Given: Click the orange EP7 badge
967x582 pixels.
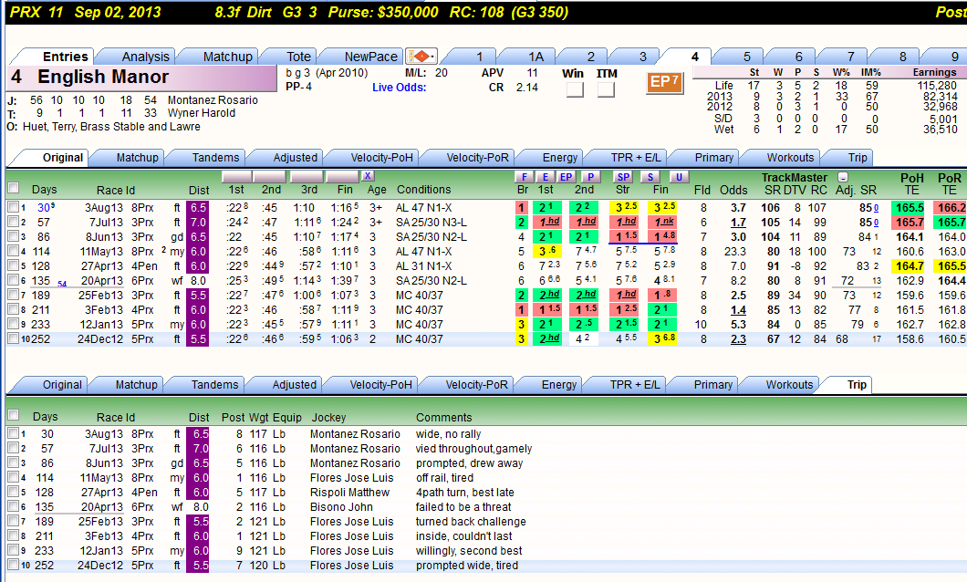Looking at the screenshot, I should (x=665, y=82).
